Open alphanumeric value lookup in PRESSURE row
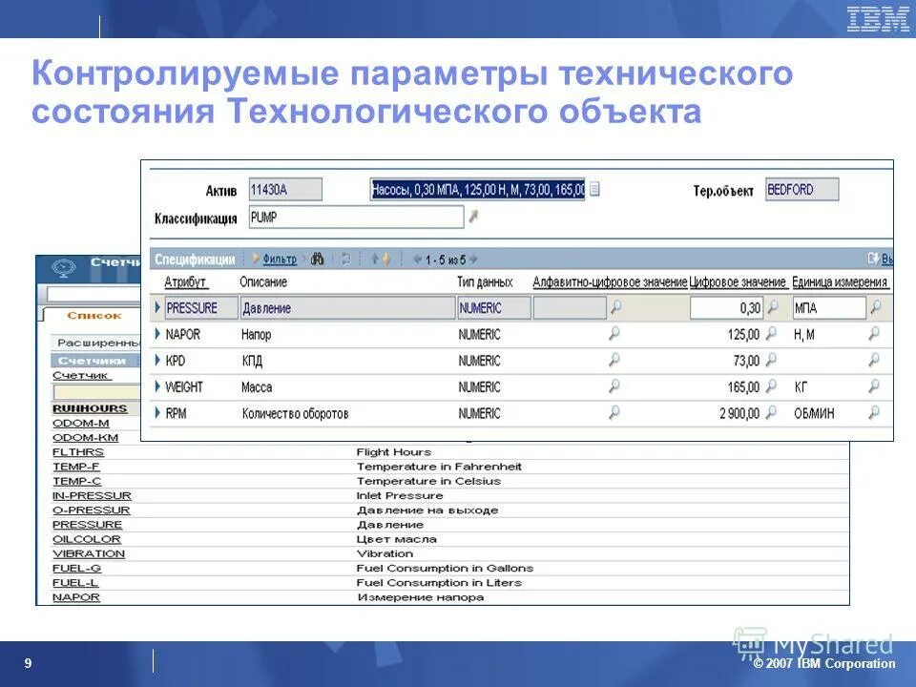The height and width of the screenshot is (687, 916). pyautogui.click(x=615, y=307)
